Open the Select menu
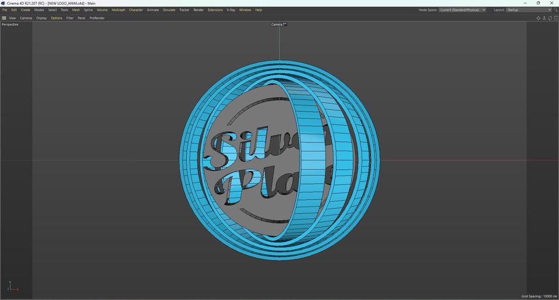 point(52,10)
